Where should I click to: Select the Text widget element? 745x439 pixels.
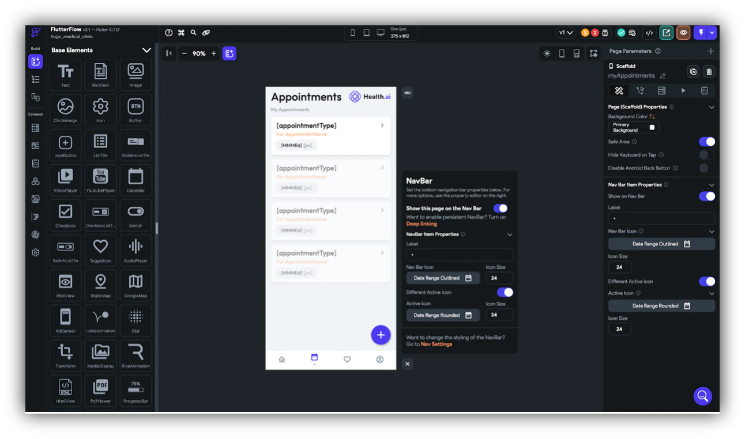click(66, 75)
